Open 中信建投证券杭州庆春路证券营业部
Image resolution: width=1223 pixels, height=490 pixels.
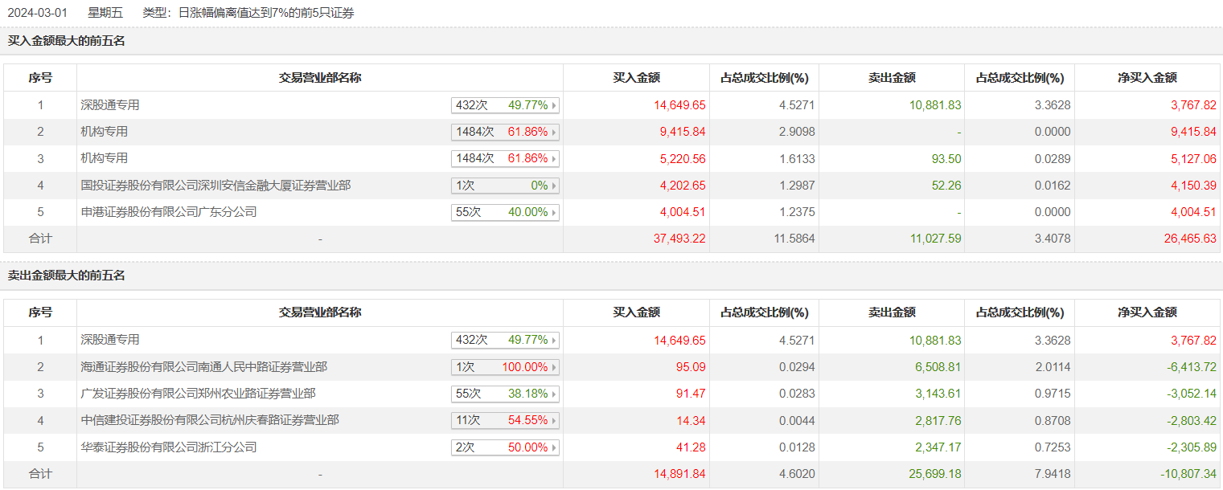point(210,420)
